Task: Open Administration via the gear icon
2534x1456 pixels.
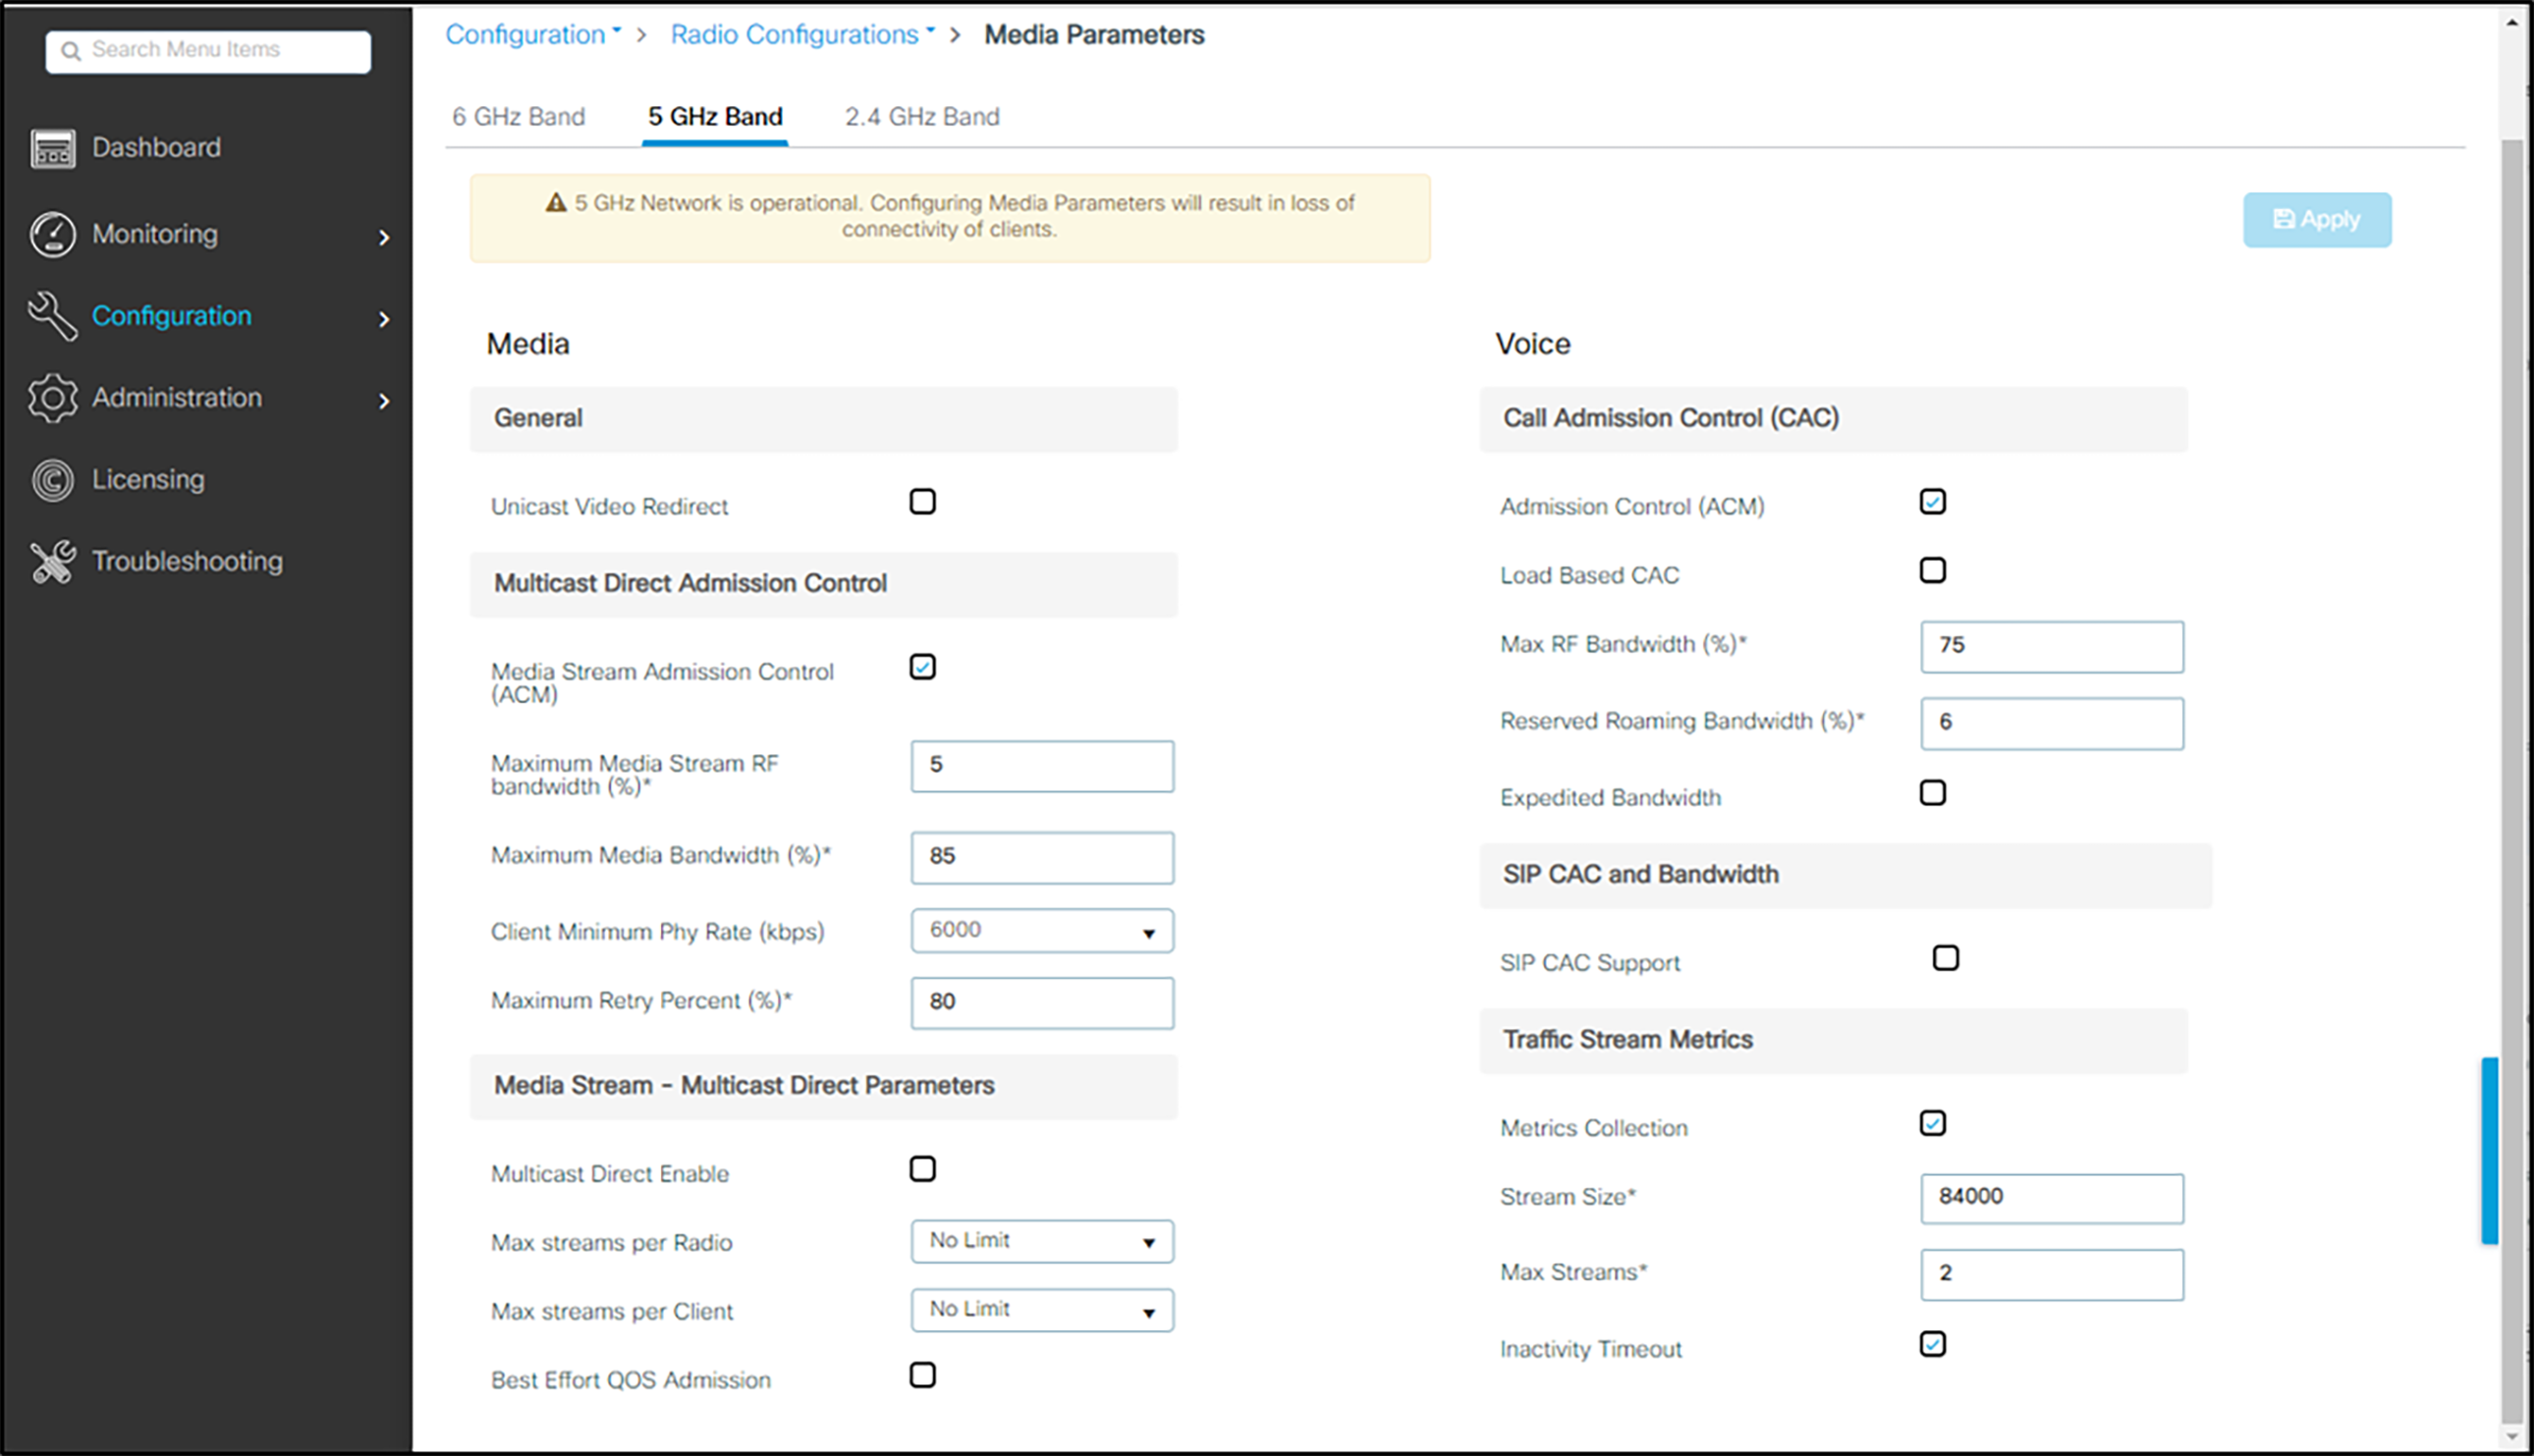Action: point(52,397)
